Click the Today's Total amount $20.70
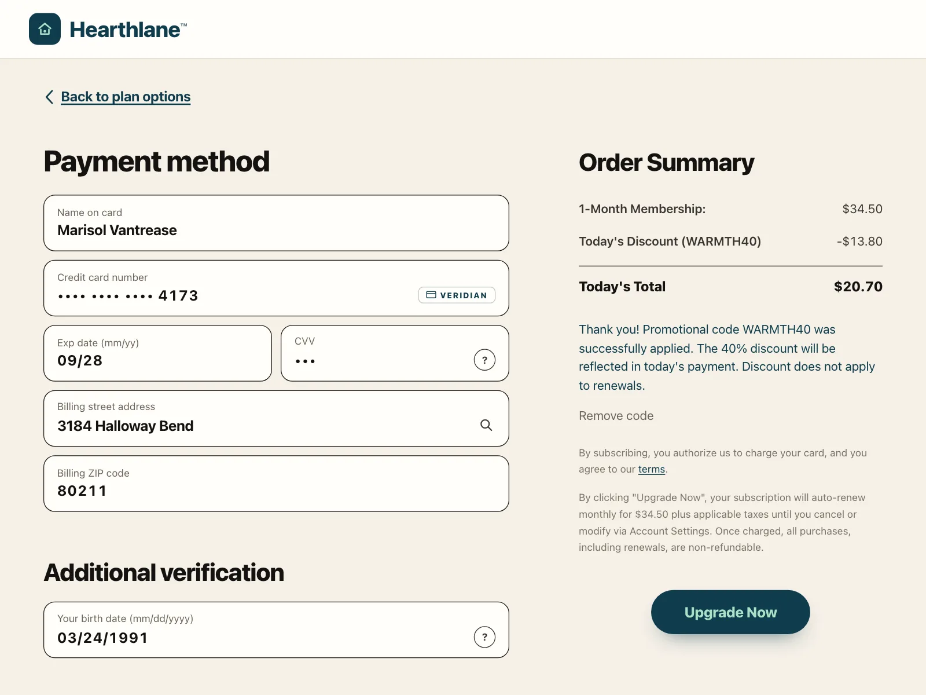Image resolution: width=926 pixels, height=695 pixels. pyautogui.click(x=858, y=287)
